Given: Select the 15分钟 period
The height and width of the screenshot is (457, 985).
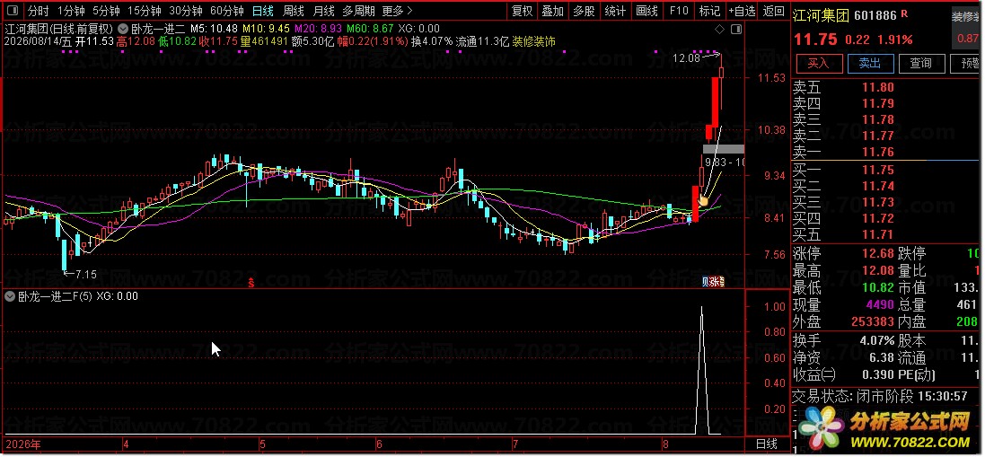Looking at the screenshot, I should 144,11.
